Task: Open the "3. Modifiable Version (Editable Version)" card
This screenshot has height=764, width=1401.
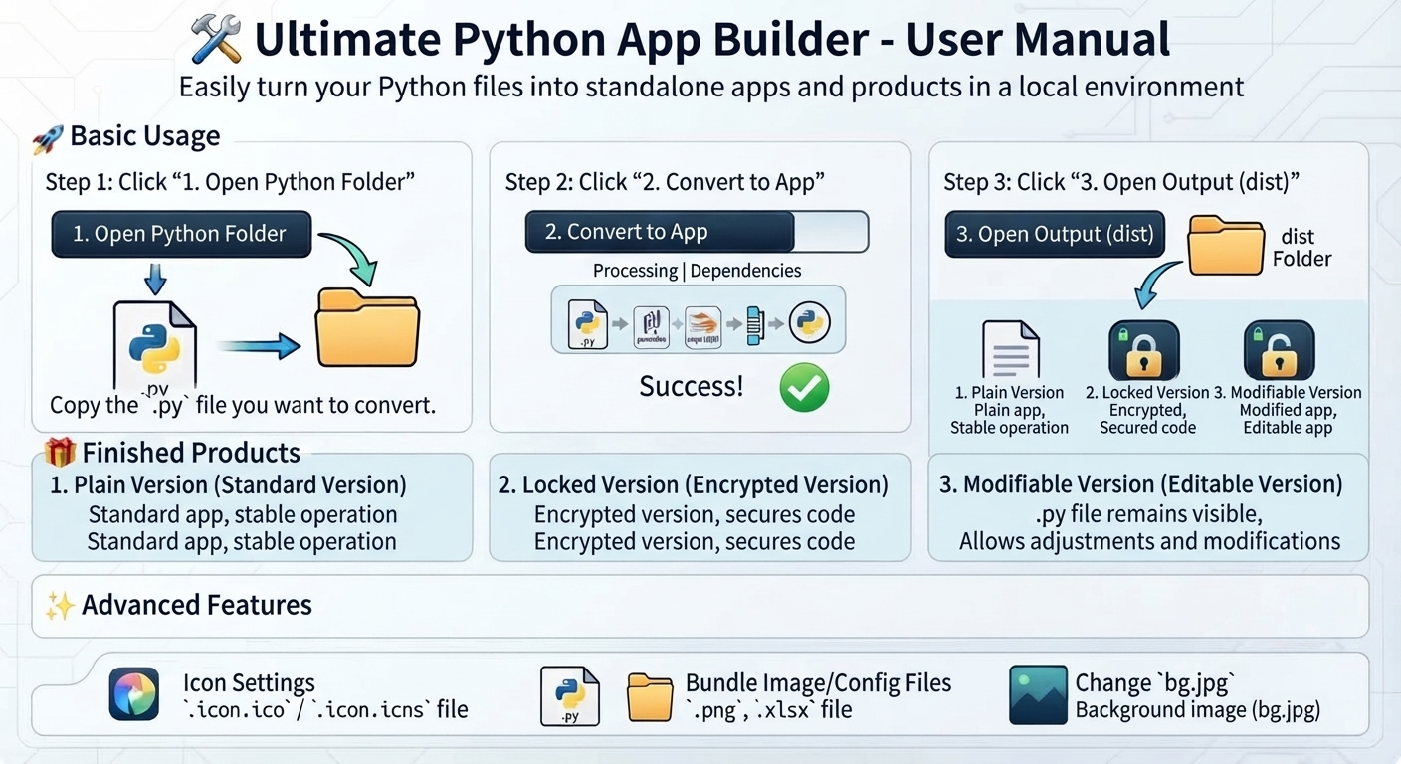Action: coord(1148,507)
